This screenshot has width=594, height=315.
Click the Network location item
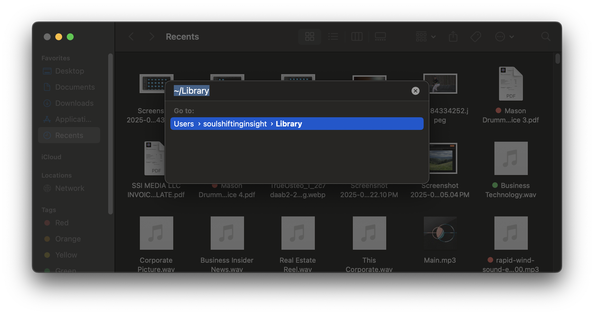point(69,188)
